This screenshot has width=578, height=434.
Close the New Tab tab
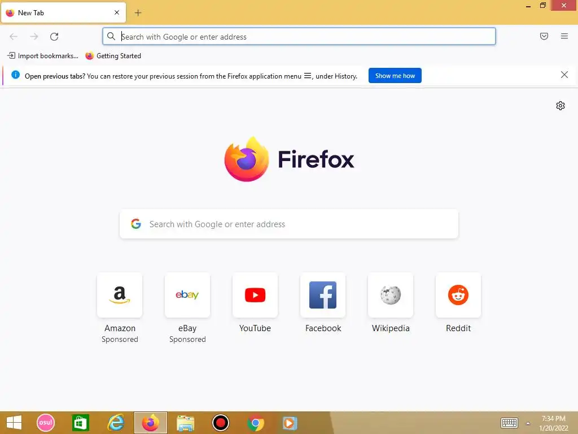click(117, 12)
